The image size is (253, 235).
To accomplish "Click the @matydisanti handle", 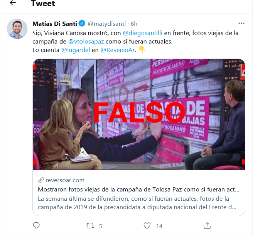I will point(107,24).
